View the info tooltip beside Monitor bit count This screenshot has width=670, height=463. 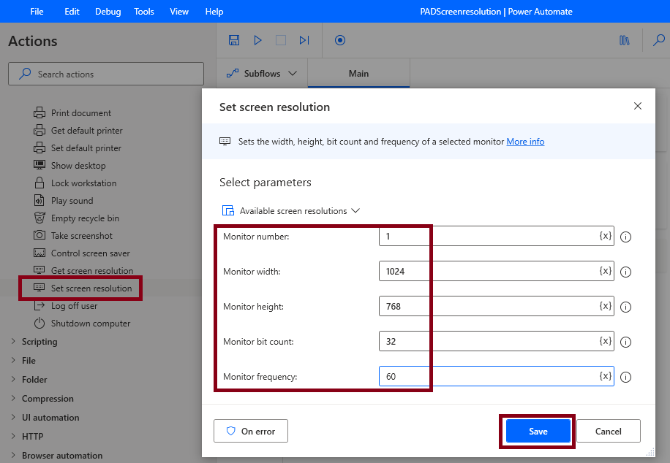click(x=625, y=342)
